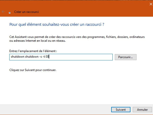Click the shortcut wizard icon beside the title
153x115 pixels.
(10, 13)
